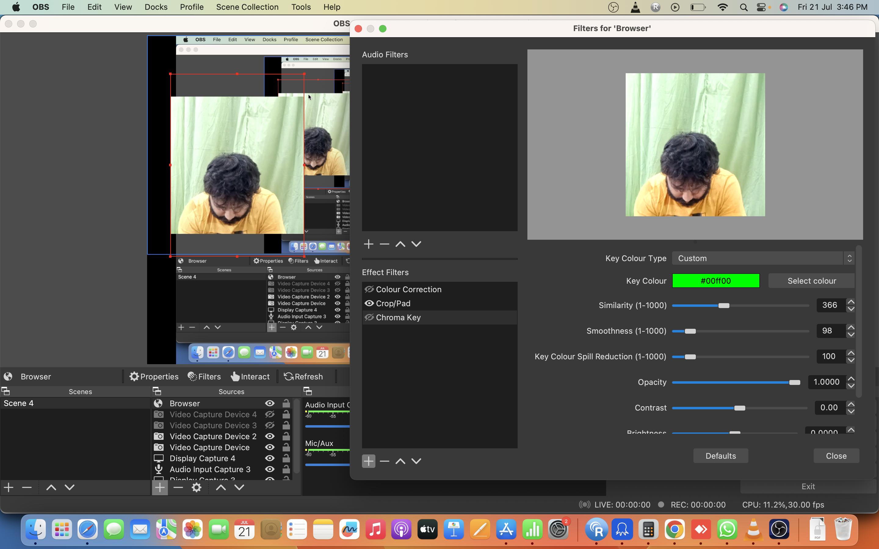The width and height of the screenshot is (879, 549).
Task: Open Properties for the Browser source
Action: (x=154, y=377)
